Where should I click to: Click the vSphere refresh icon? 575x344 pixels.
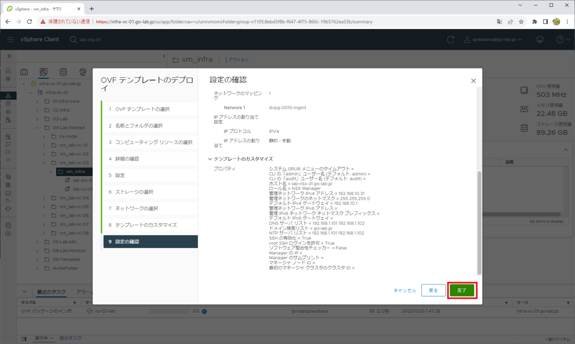tap(450, 39)
